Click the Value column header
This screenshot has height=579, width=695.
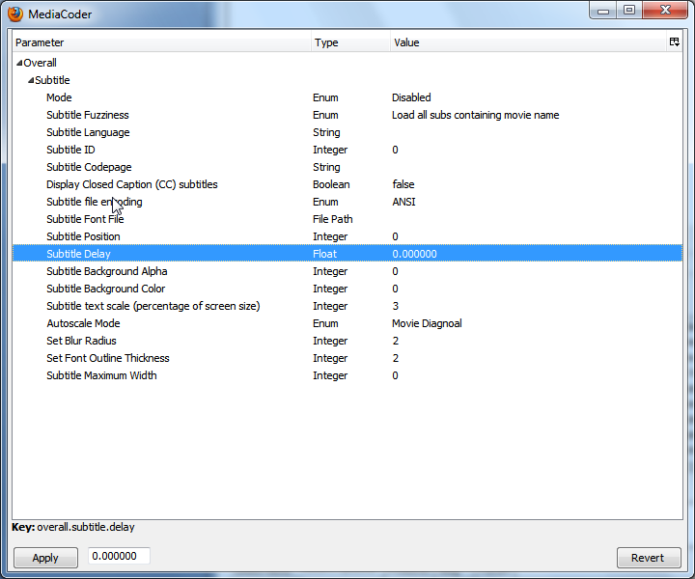point(528,42)
